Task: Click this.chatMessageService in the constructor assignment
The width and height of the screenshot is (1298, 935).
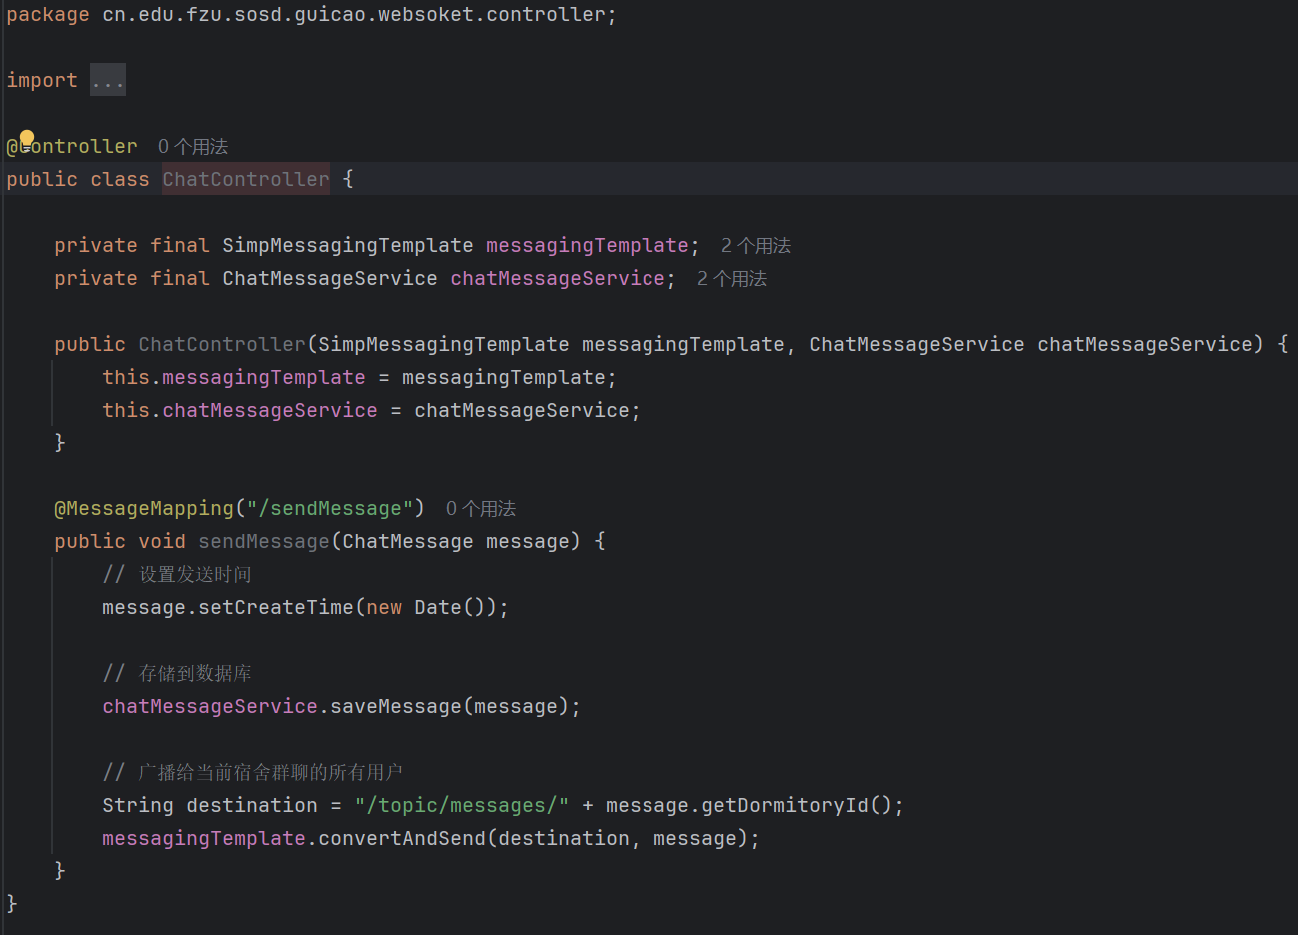Action: coord(240,411)
